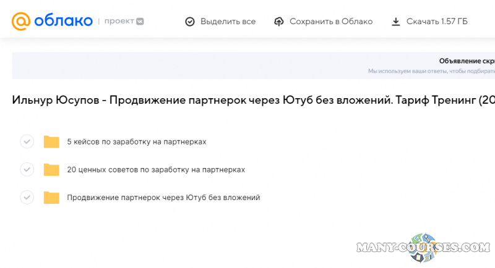
Task: Click the checkmark icon beside Выделить все
Action: coord(190,22)
